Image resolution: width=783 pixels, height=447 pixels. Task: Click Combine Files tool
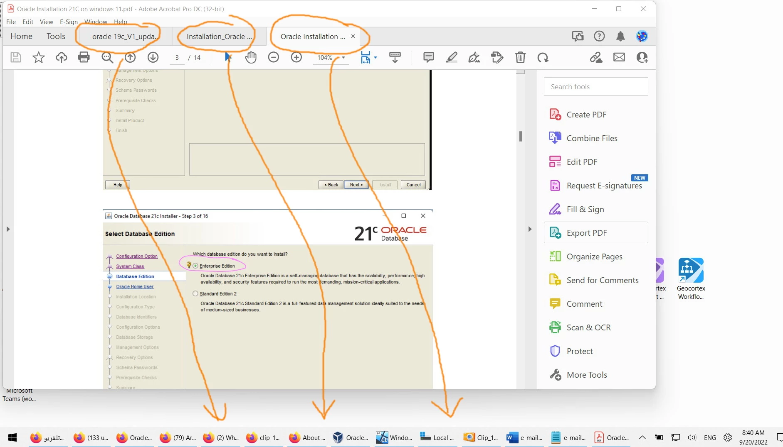595,138
